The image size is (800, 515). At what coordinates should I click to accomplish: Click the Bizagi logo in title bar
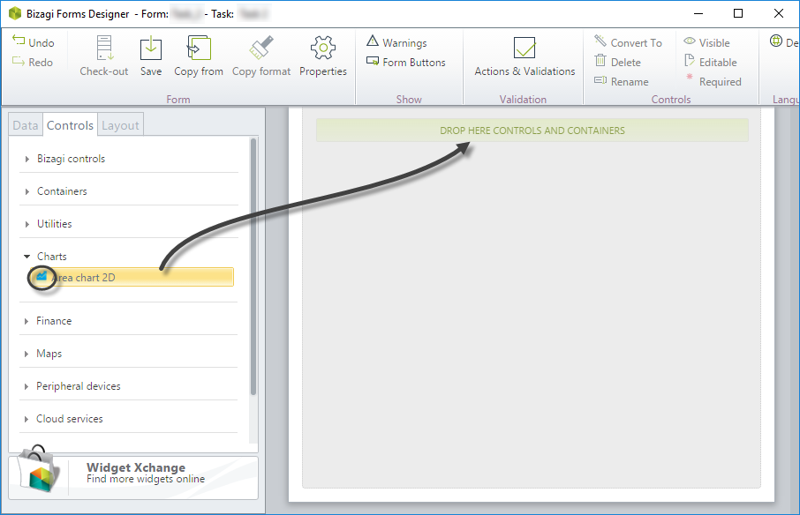click(x=15, y=13)
